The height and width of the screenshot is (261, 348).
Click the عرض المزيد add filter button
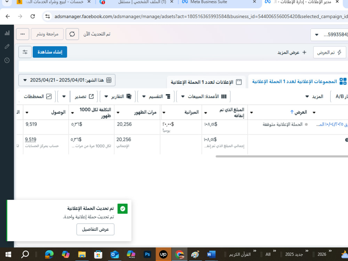[292, 53]
